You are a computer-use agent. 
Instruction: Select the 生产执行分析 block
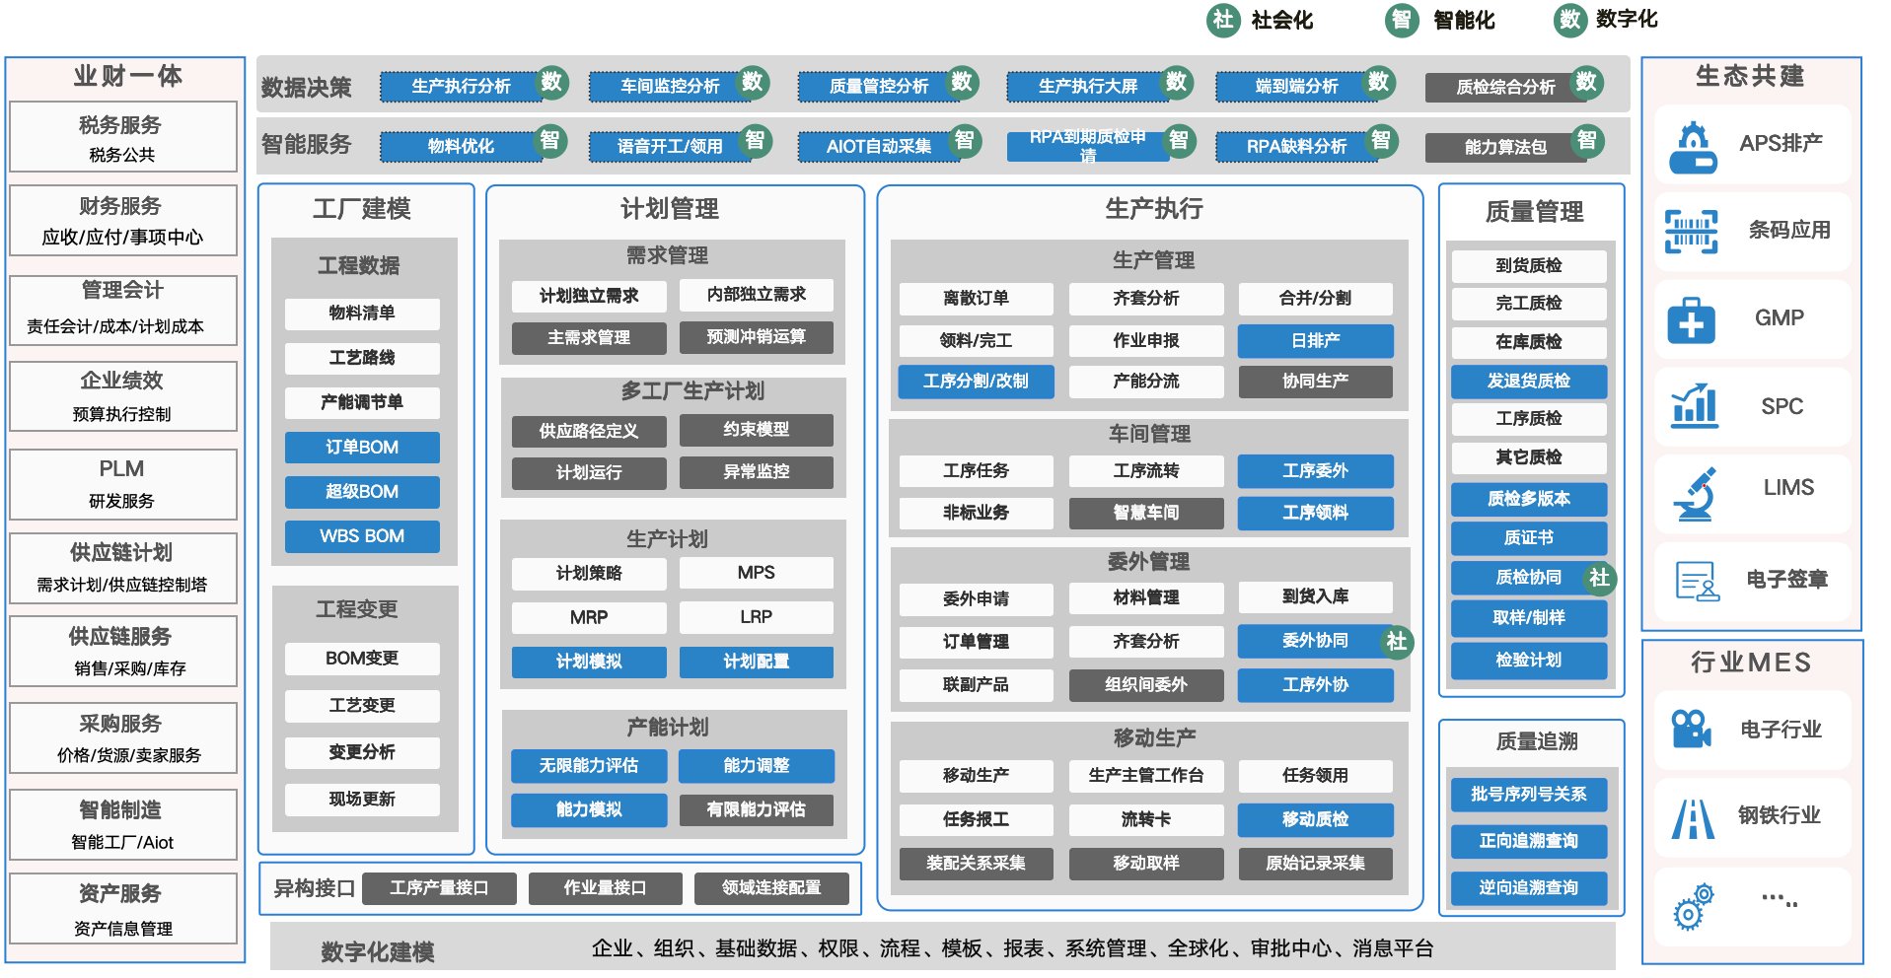pyautogui.click(x=461, y=87)
